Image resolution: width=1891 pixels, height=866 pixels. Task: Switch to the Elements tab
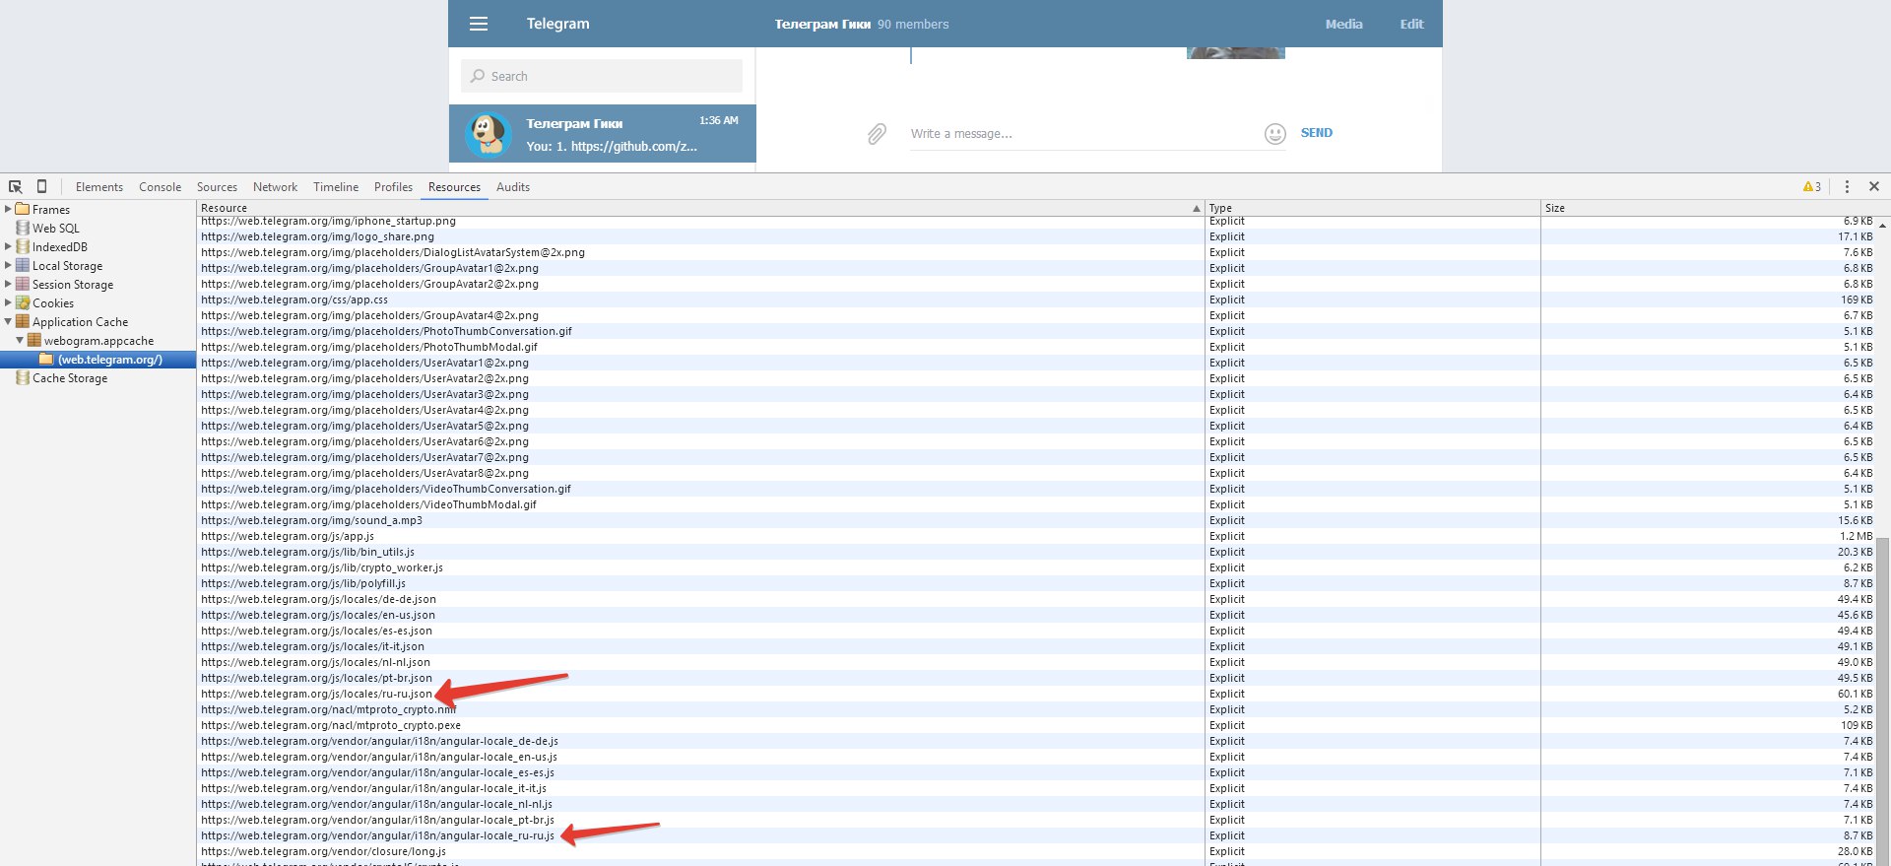99,187
